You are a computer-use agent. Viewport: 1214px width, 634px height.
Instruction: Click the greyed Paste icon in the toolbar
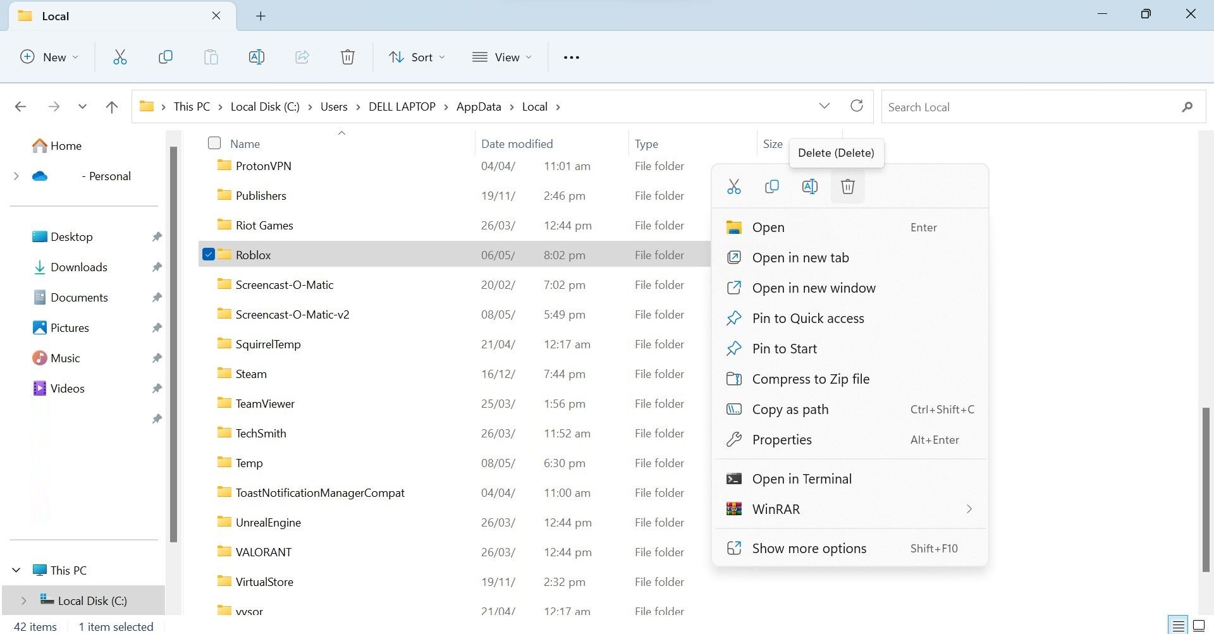pos(211,58)
